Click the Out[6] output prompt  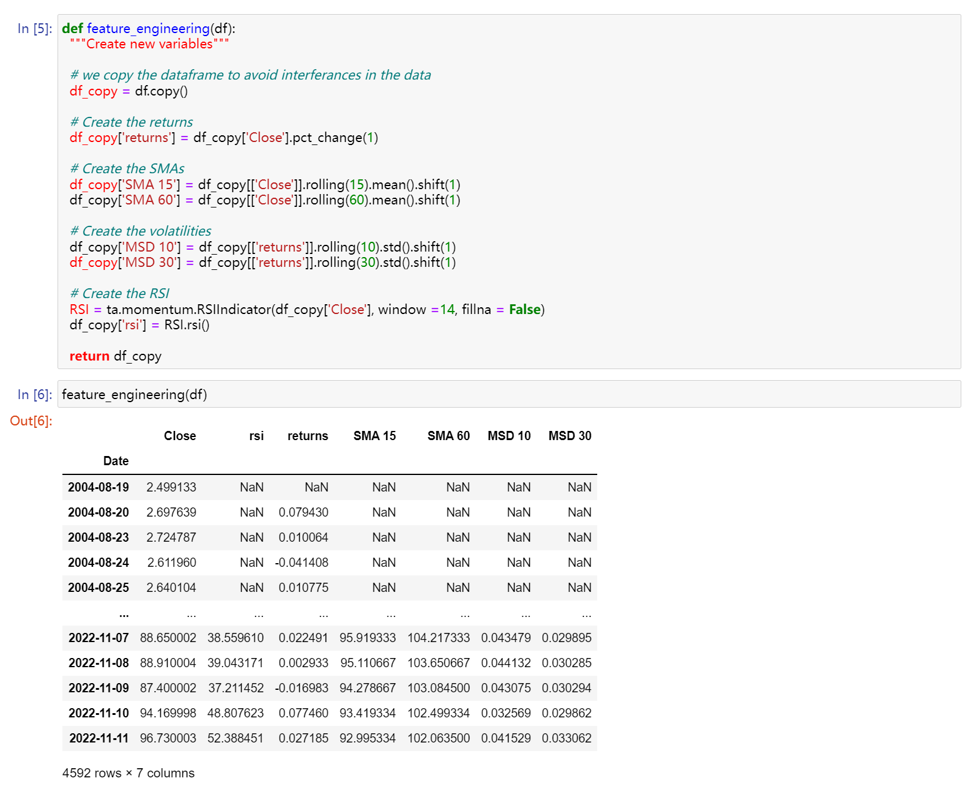31,421
